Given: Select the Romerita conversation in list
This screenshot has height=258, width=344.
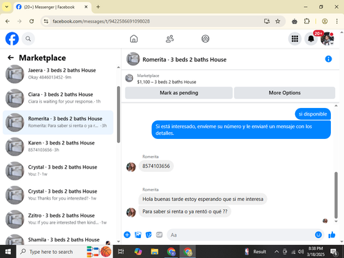Looking at the screenshot, I should pyautogui.click(x=58, y=122).
